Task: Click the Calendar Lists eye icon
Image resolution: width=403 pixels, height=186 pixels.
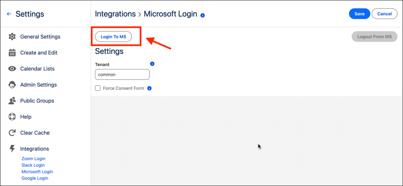Action: click(12, 69)
